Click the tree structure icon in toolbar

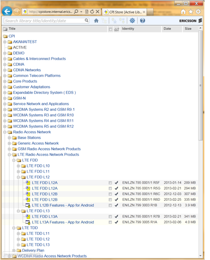104,21
